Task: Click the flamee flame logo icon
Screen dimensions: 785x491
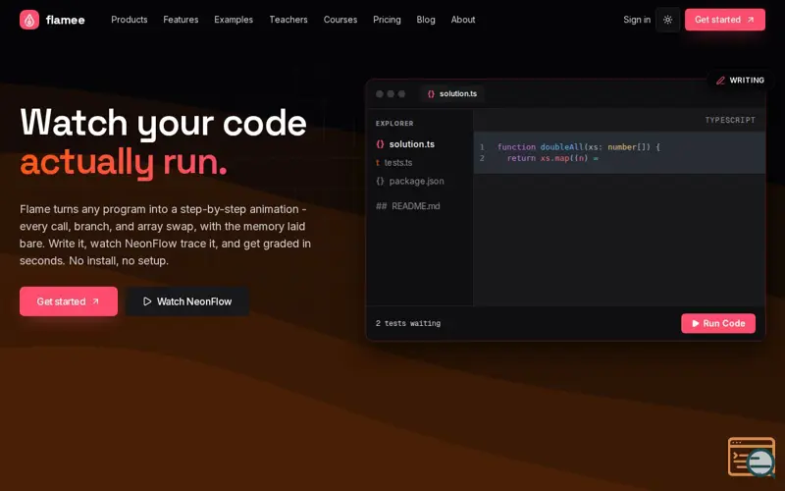Action: 29,20
